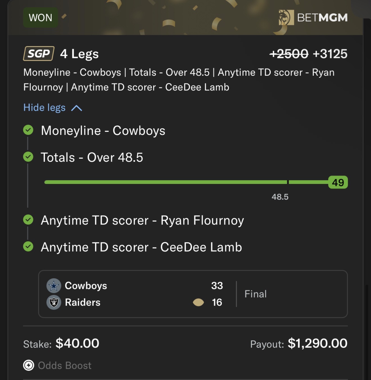
Task: Click the Hide legs link
Action: pos(44,108)
